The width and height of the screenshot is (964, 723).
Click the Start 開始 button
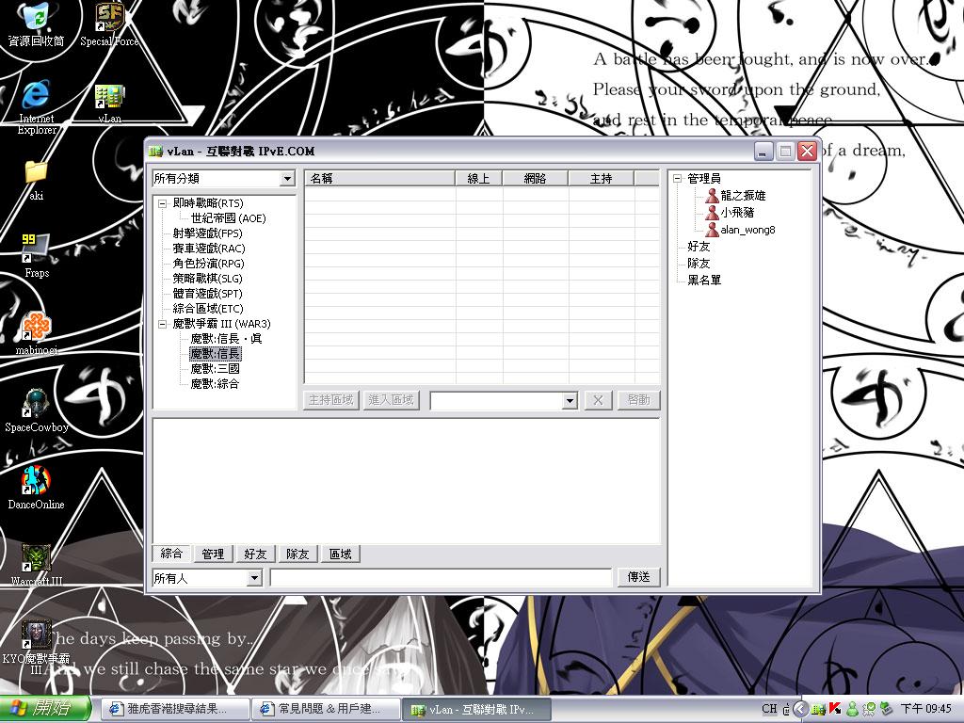click(44, 709)
